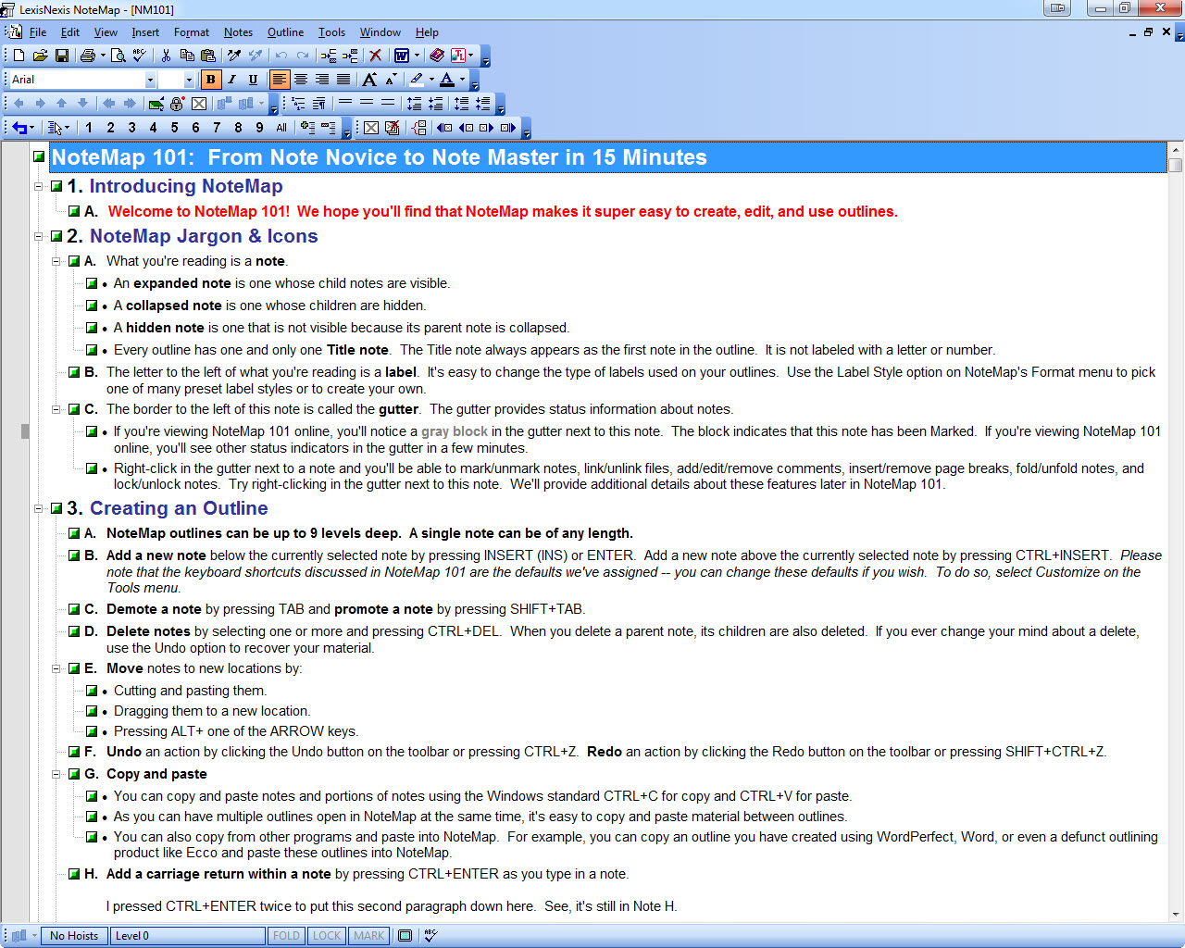This screenshot has width=1185, height=948.
Task: Set left text alignment
Action: 279,80
